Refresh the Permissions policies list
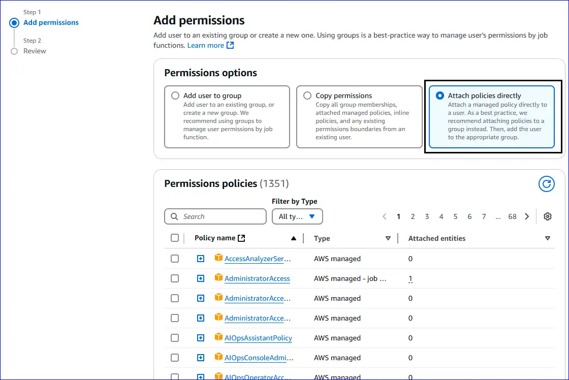This screenshot has height=380, width=569. [547, 184]
